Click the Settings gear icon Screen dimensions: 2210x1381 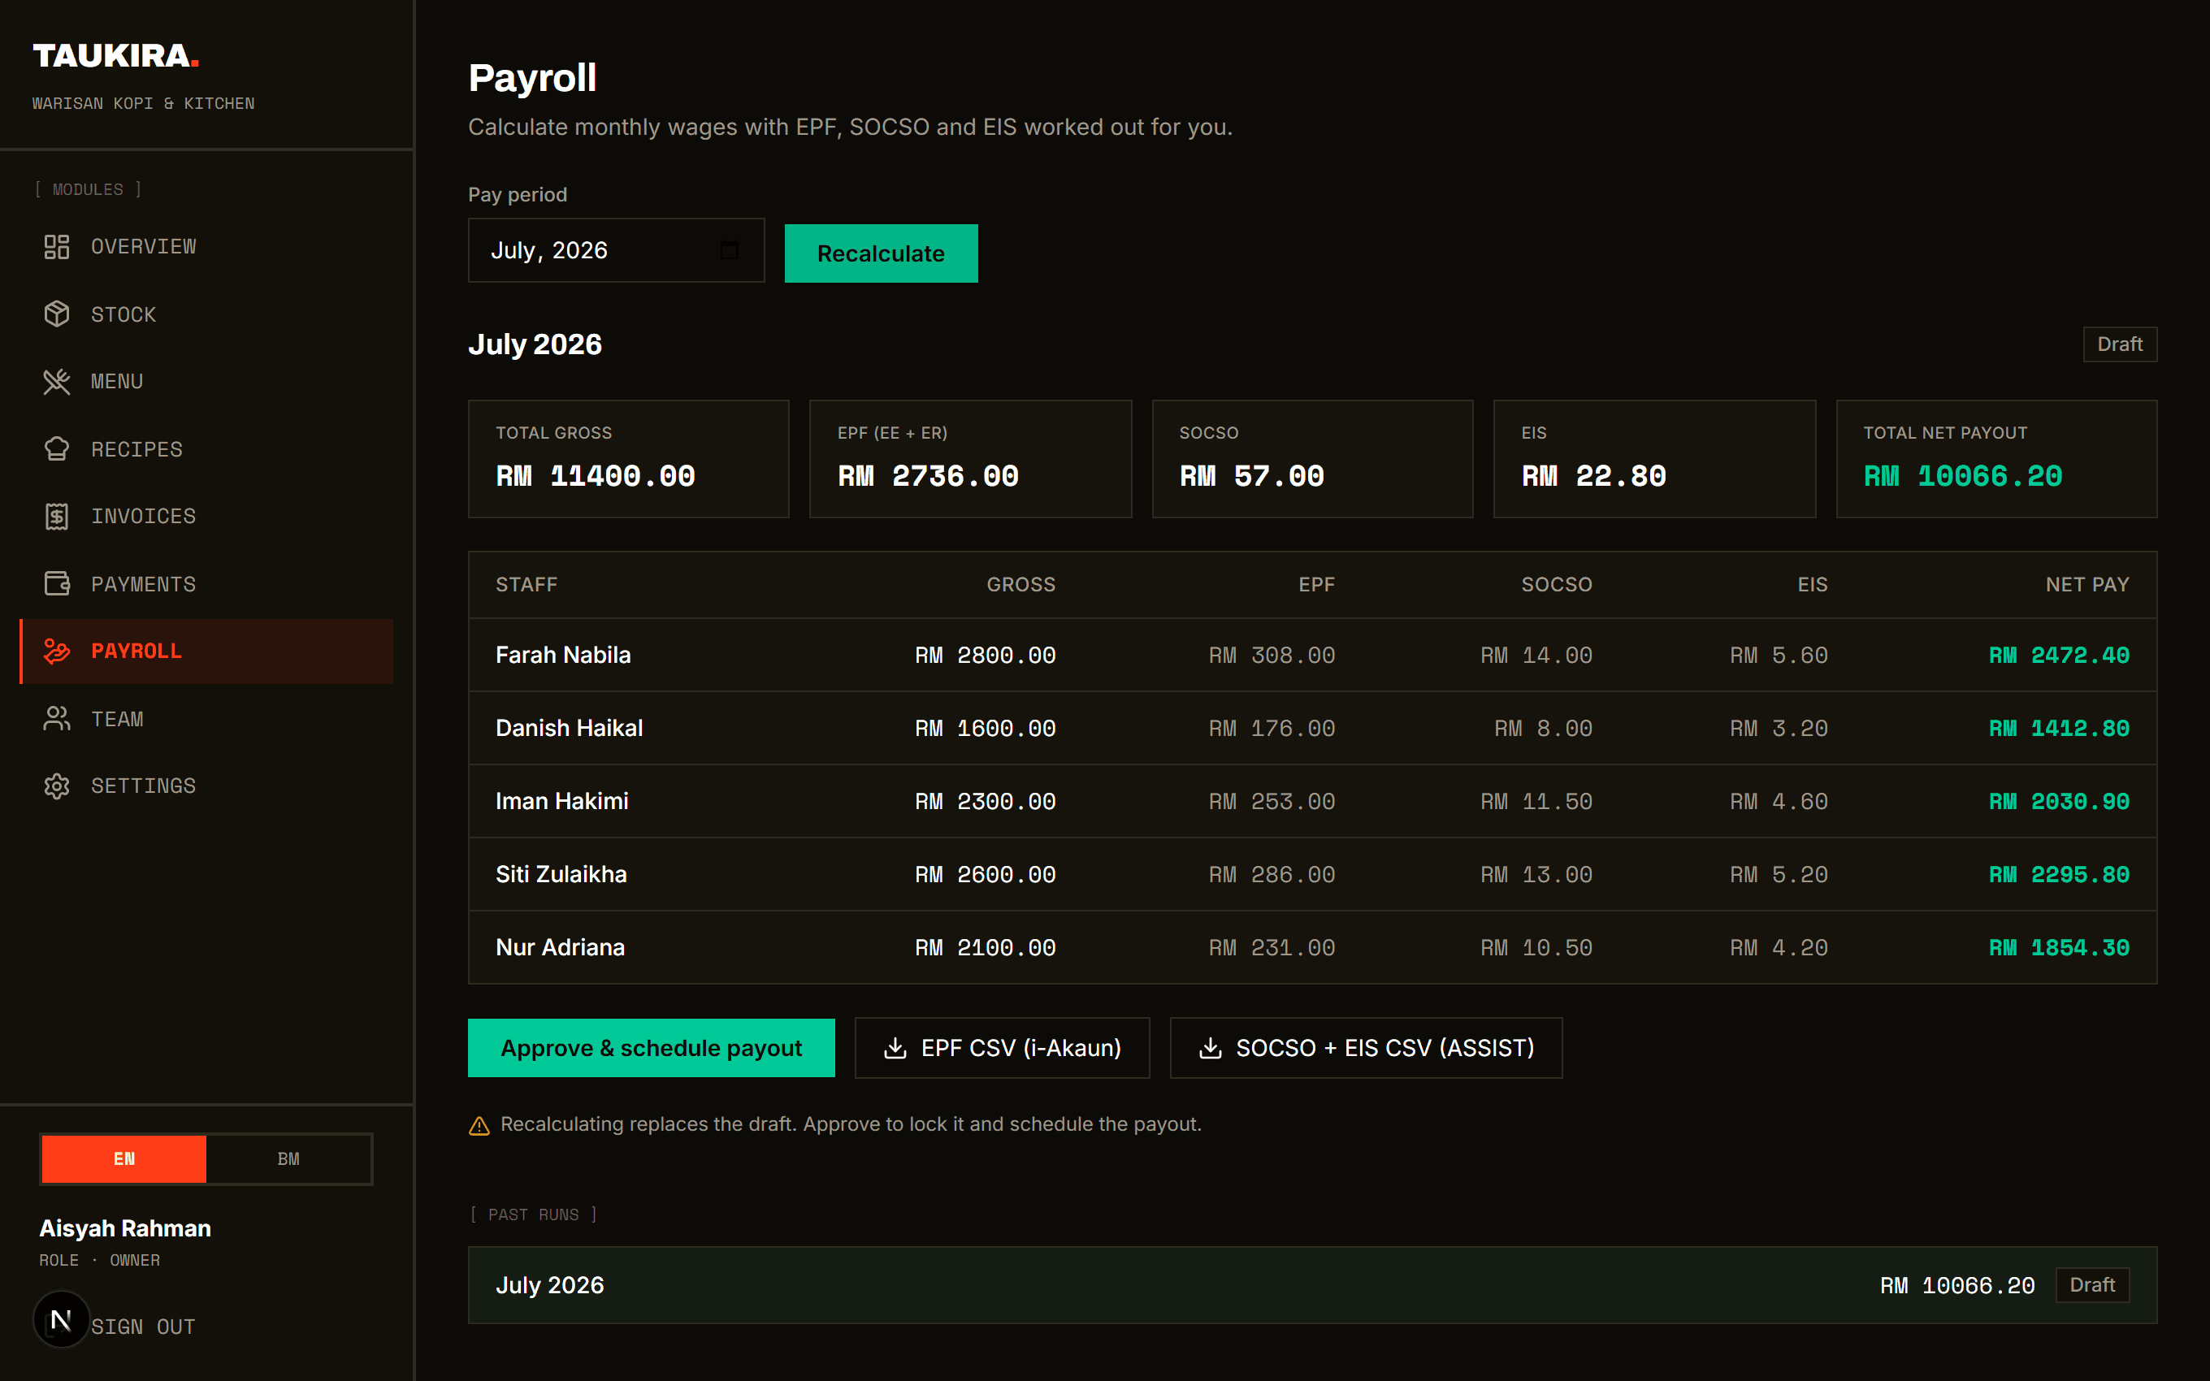(x=57, y=786)
